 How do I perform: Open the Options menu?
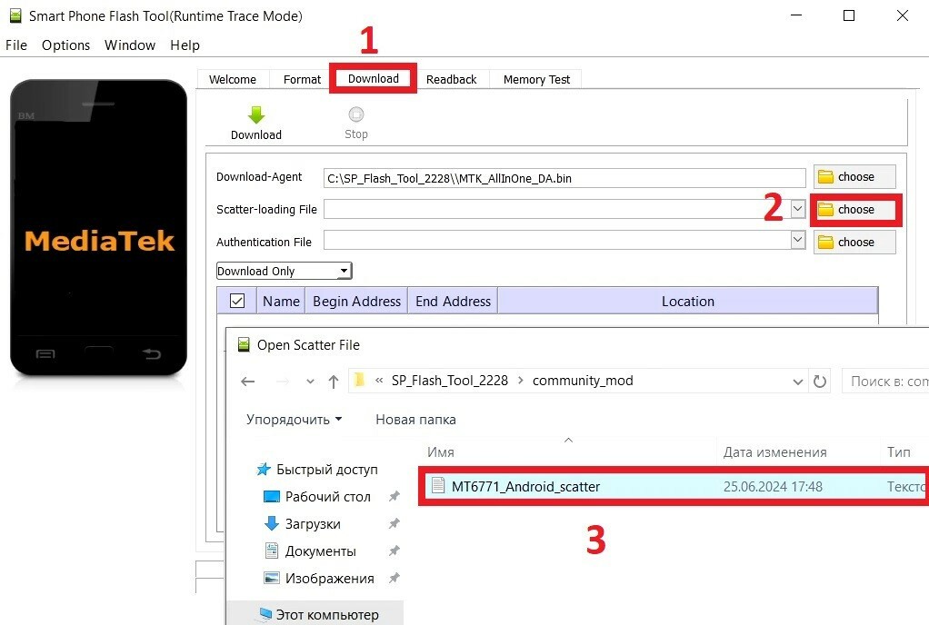pos(65,45)
